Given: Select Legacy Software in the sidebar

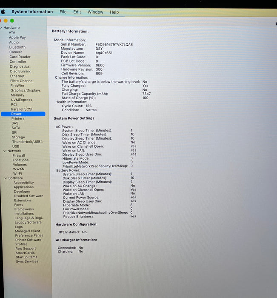Looking at the screenshot, I should pos(28,222).
